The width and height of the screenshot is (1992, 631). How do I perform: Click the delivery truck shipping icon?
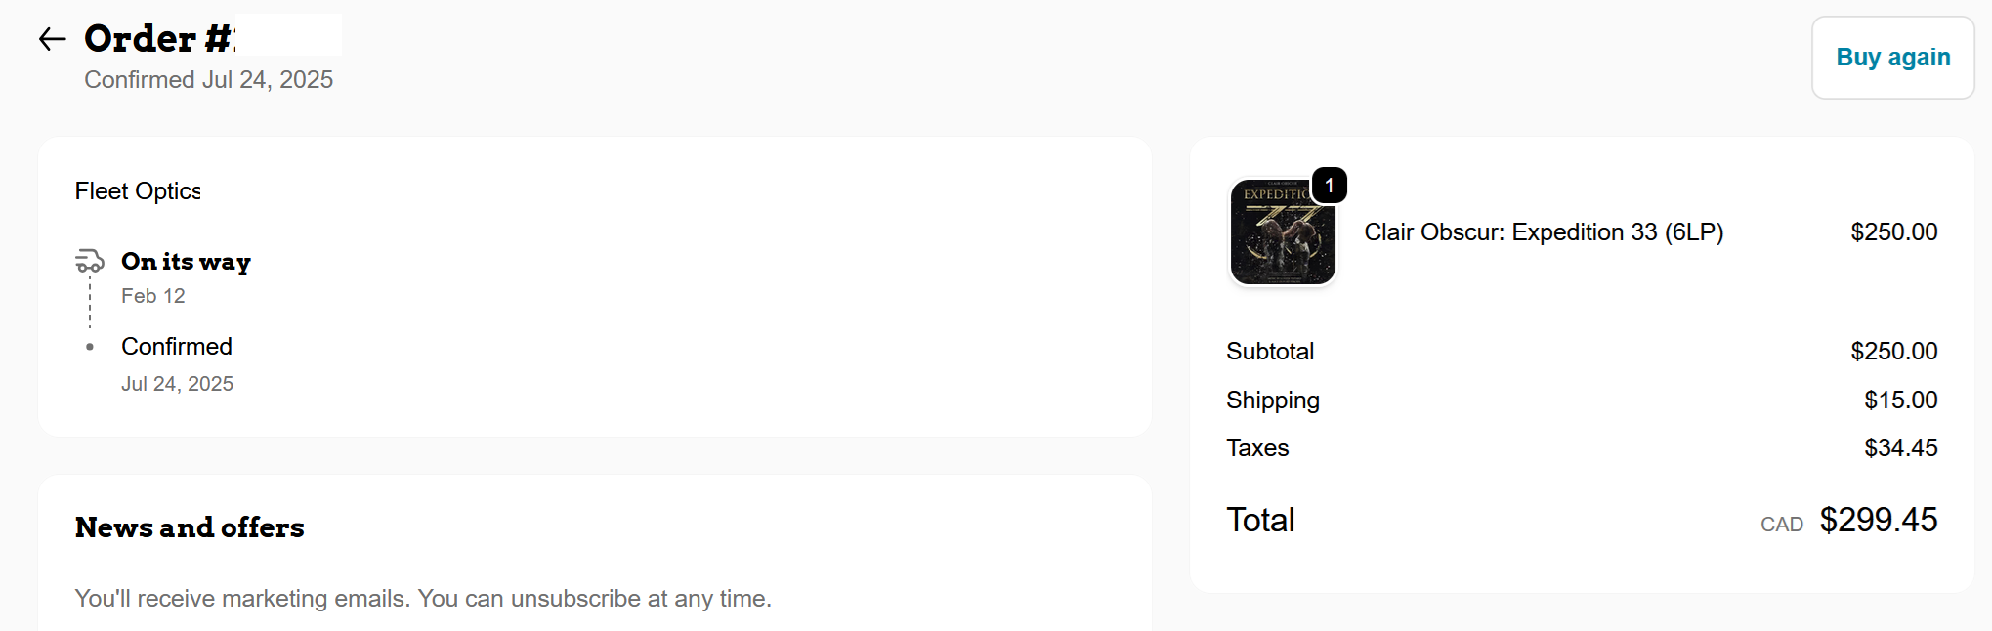click(89, 261)
